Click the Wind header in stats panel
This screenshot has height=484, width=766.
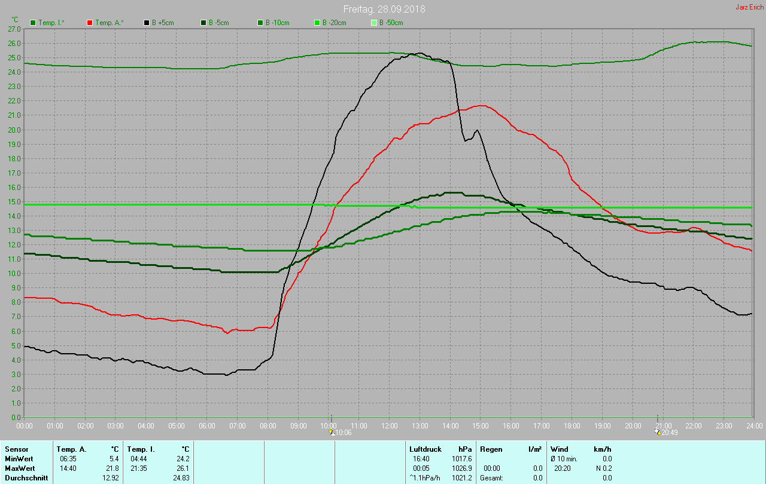click(x=560, y=449)
